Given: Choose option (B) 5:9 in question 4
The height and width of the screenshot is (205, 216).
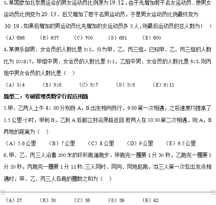Looking at the screenshot, I should point(52,85).
